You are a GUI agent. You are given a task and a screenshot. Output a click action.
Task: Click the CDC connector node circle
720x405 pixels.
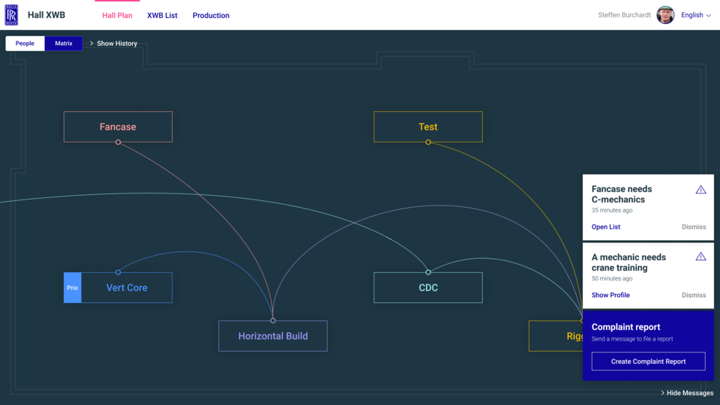click(428, 272)
